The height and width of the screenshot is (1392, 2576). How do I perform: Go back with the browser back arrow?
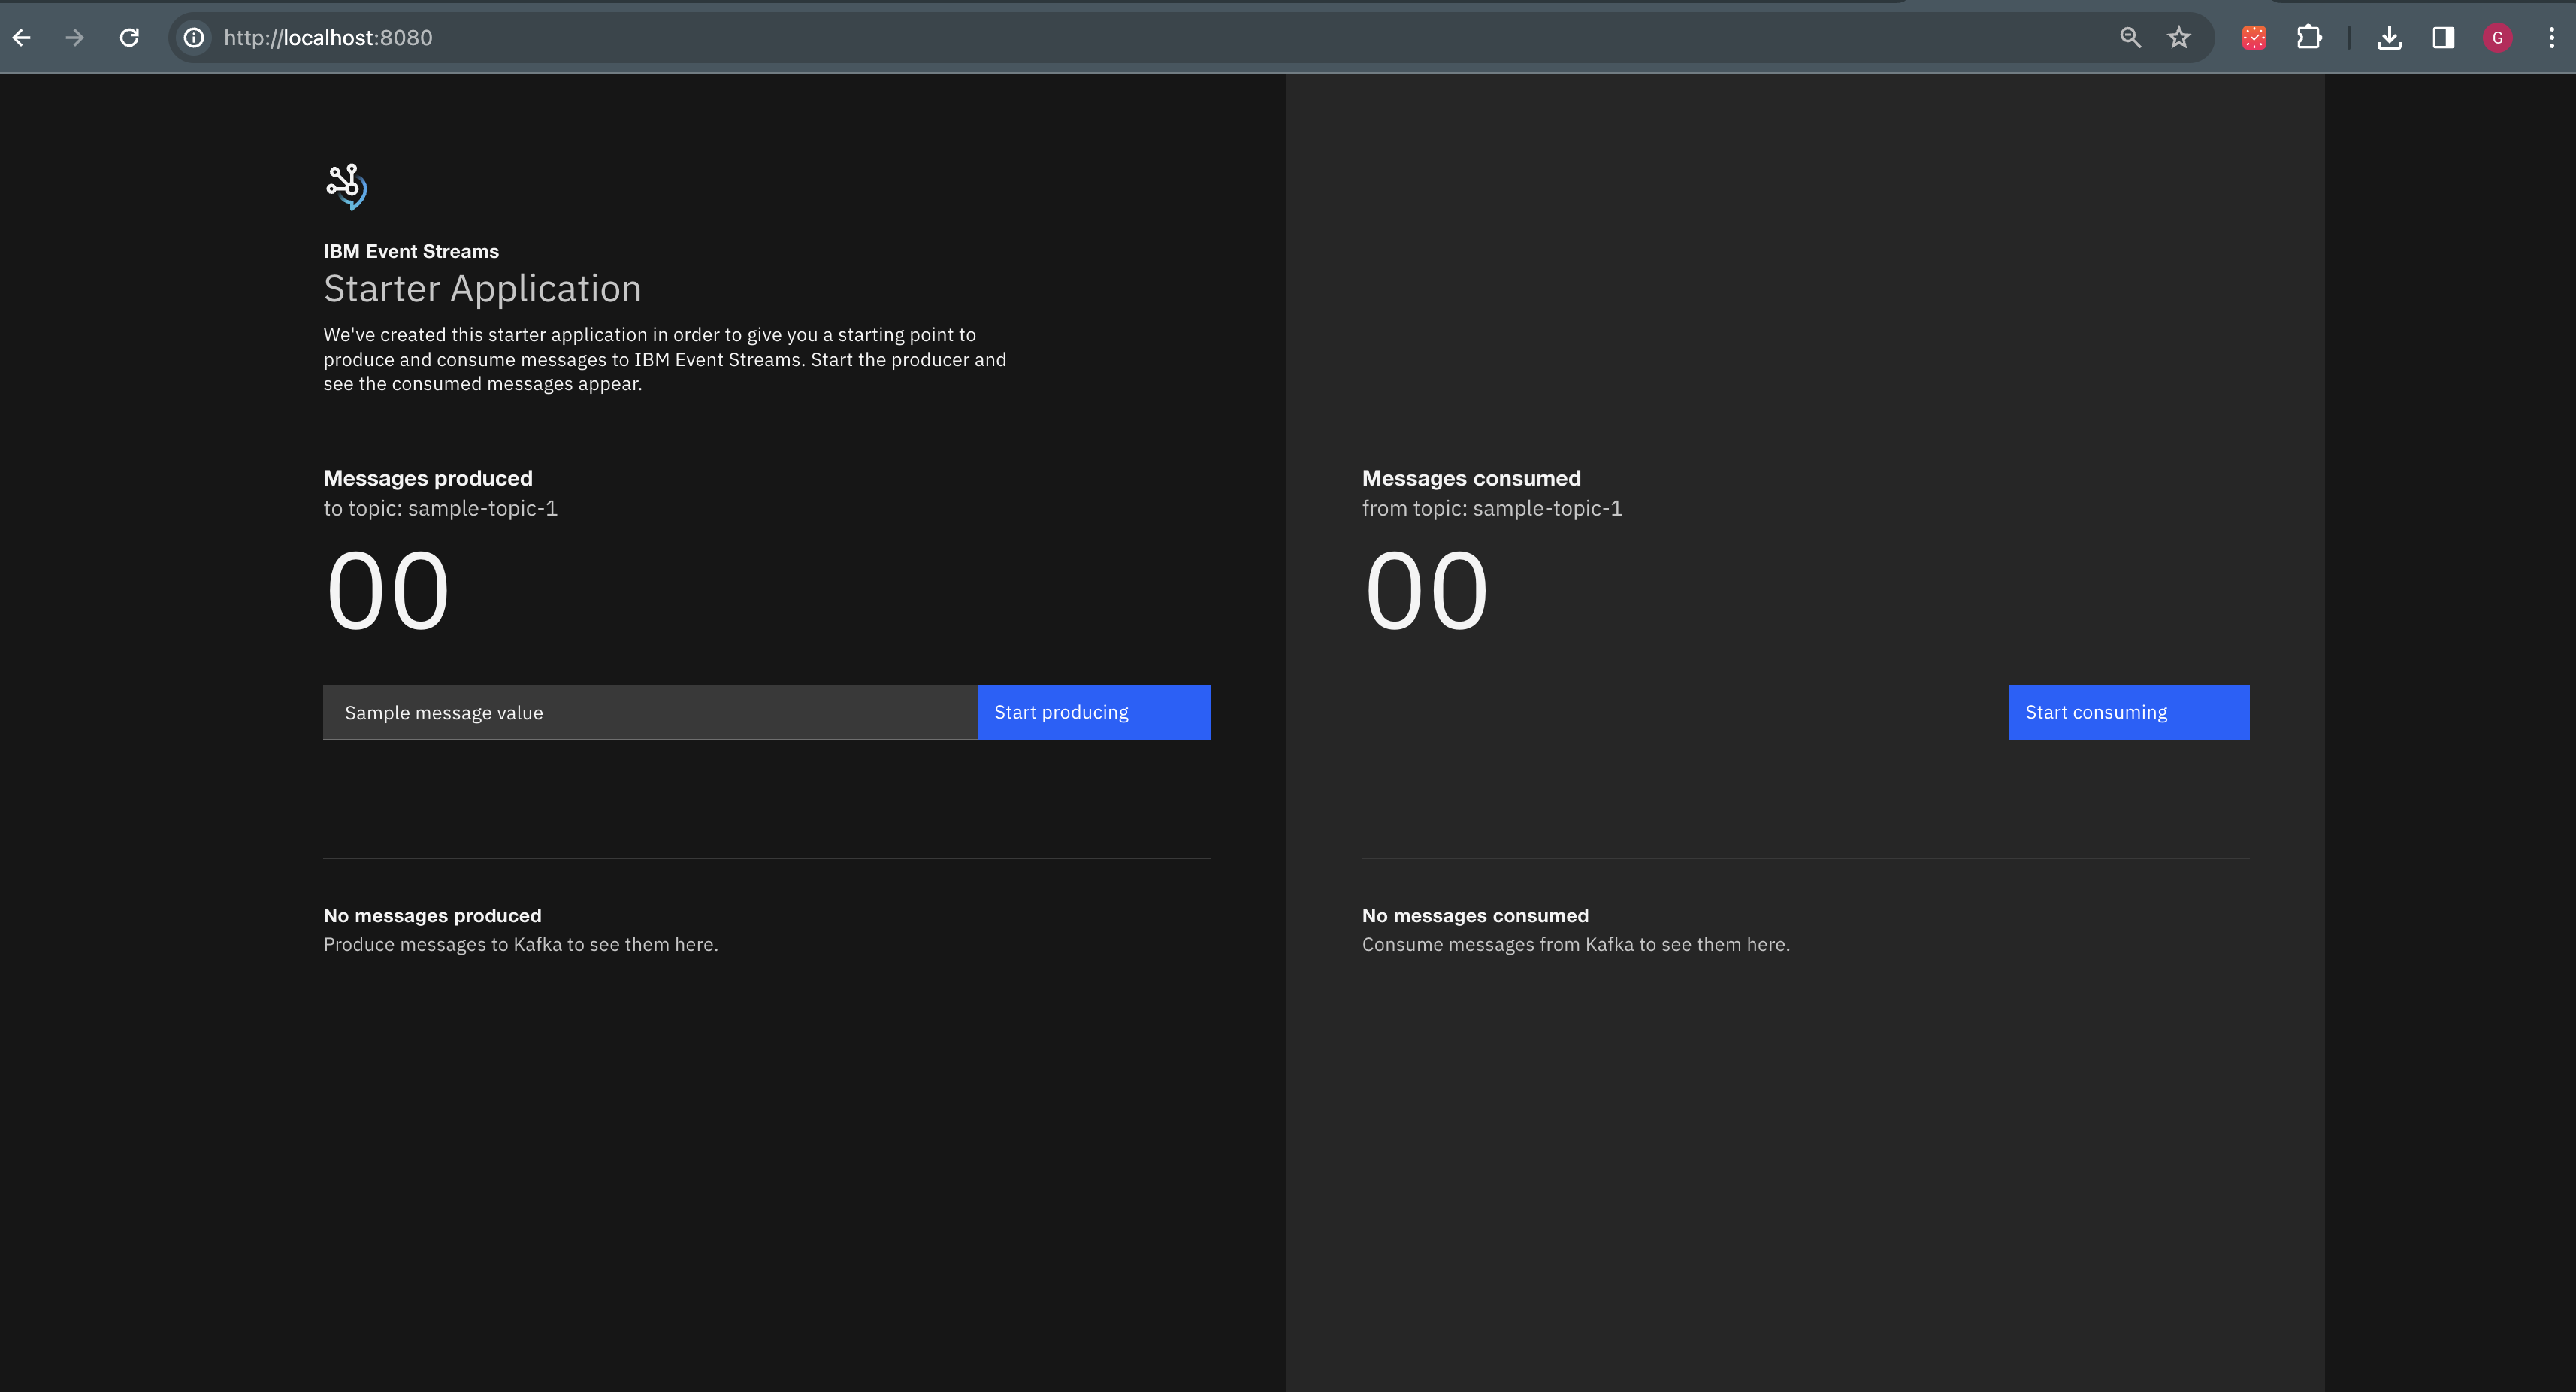tap(22, 38)
